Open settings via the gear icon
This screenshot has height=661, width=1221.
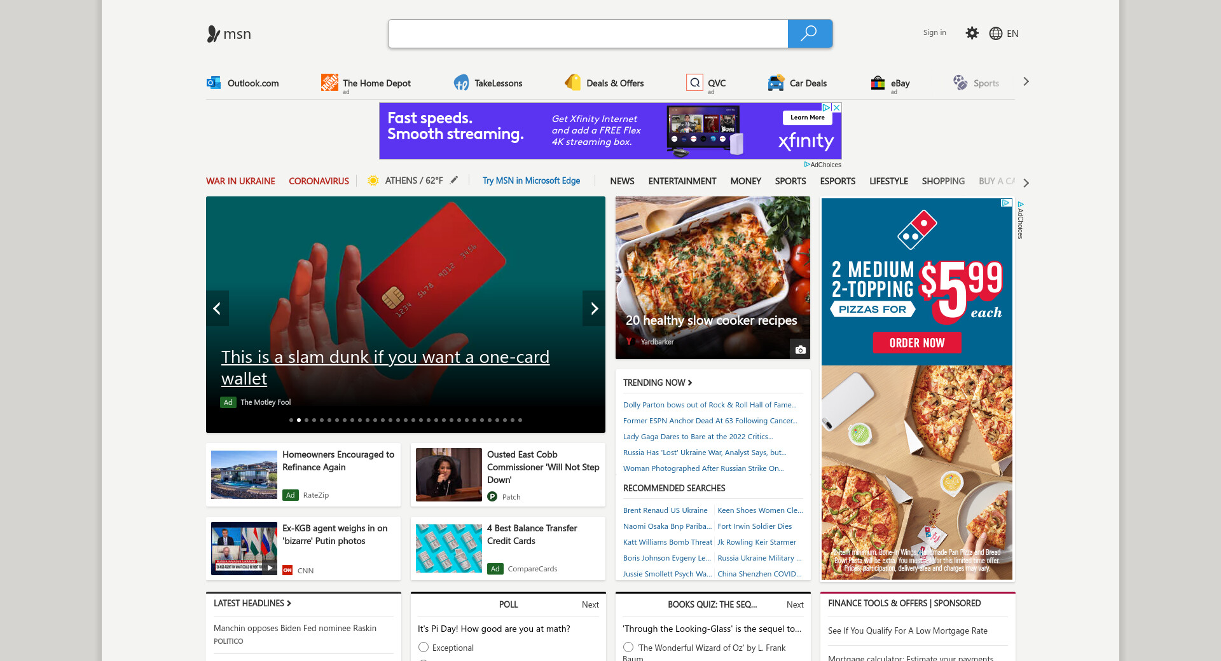coord(972,33)
